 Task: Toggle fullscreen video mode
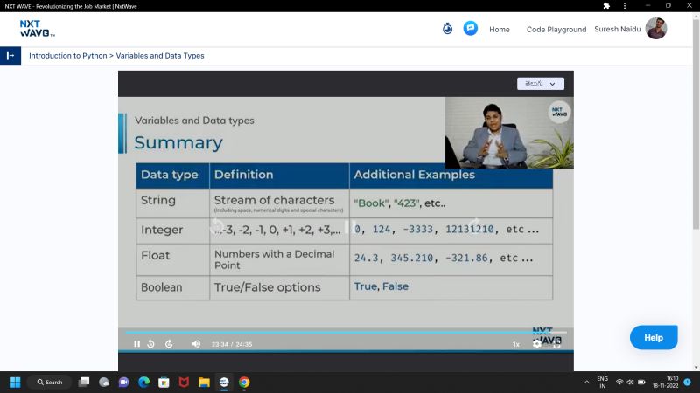[556, 344]
